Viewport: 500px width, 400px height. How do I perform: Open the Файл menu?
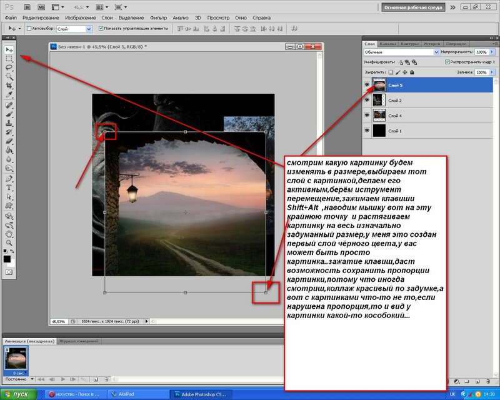pos(11,18)
